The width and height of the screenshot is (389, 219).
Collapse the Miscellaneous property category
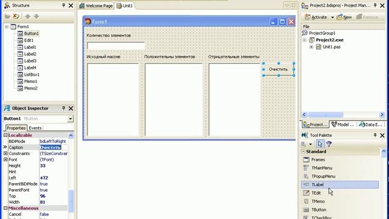[x=5, y=208]
